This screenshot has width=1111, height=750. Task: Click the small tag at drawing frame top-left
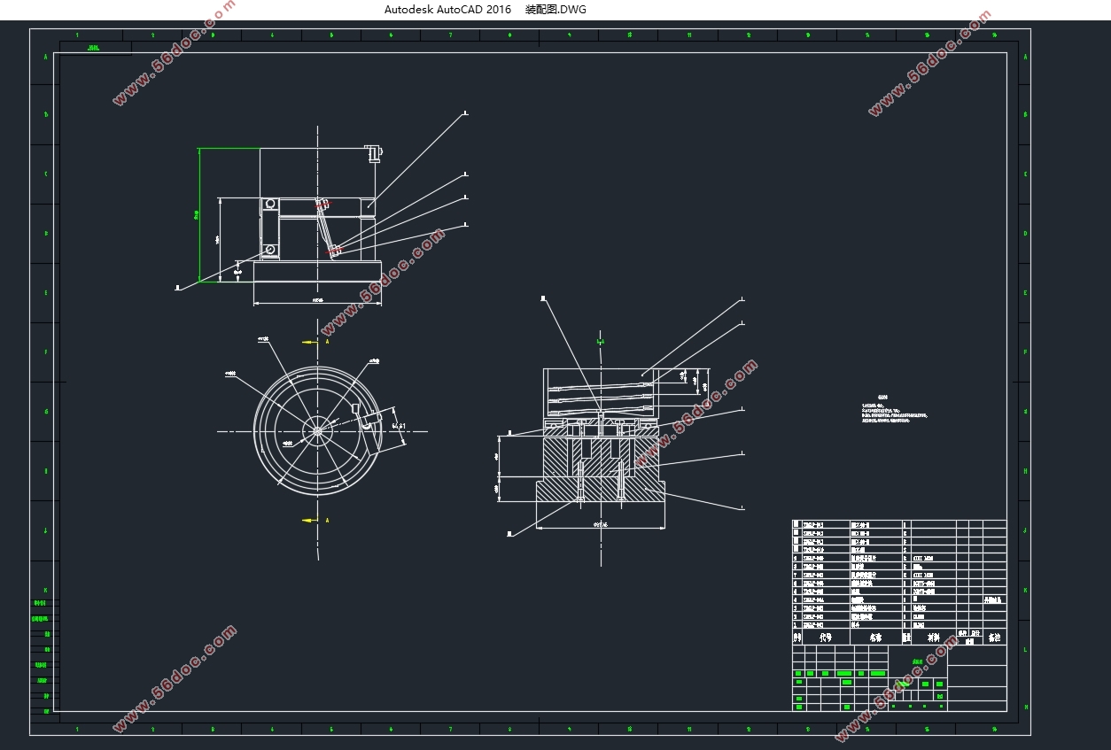94,48
